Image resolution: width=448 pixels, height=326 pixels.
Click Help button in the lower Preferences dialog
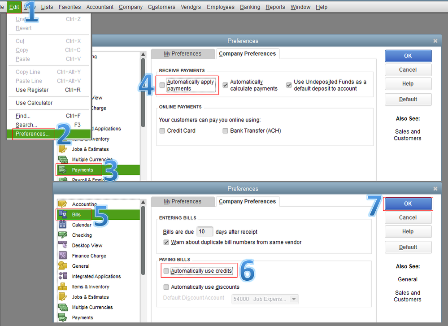click(x=408, y=231)
